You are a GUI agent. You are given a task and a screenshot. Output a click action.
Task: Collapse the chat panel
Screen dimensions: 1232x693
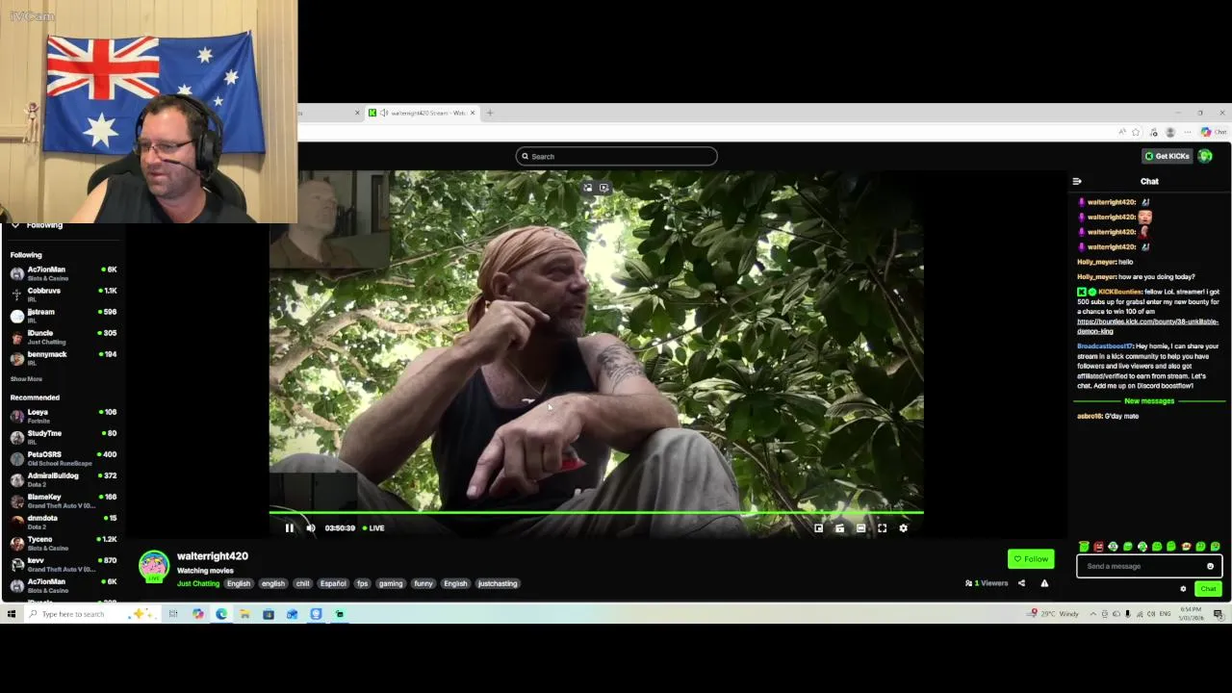pos(1077,181)
